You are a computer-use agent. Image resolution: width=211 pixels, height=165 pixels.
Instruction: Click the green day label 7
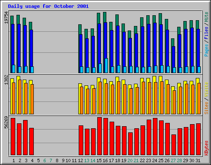(51, 160)
